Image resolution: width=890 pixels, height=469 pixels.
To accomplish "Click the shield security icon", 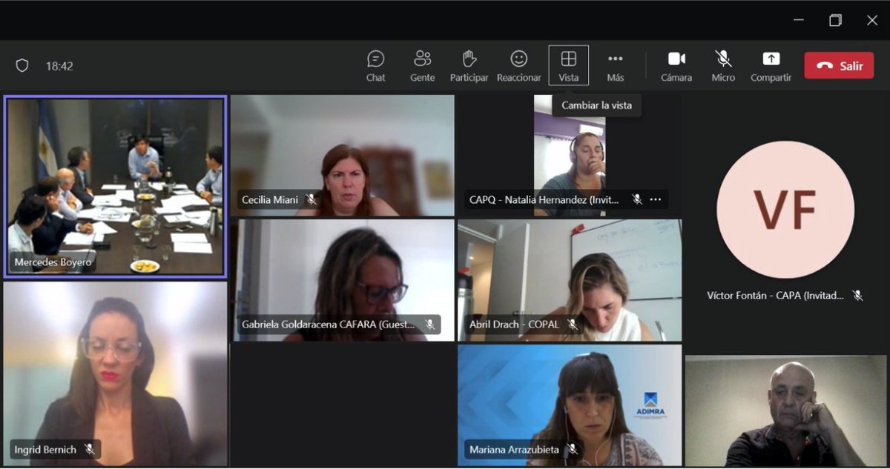I will (22, 65).
